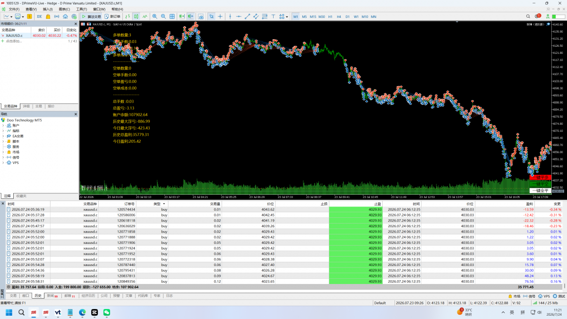Click the chart screenshot camera icon
The height and width of the screenshot is (319, 567).
201,17
